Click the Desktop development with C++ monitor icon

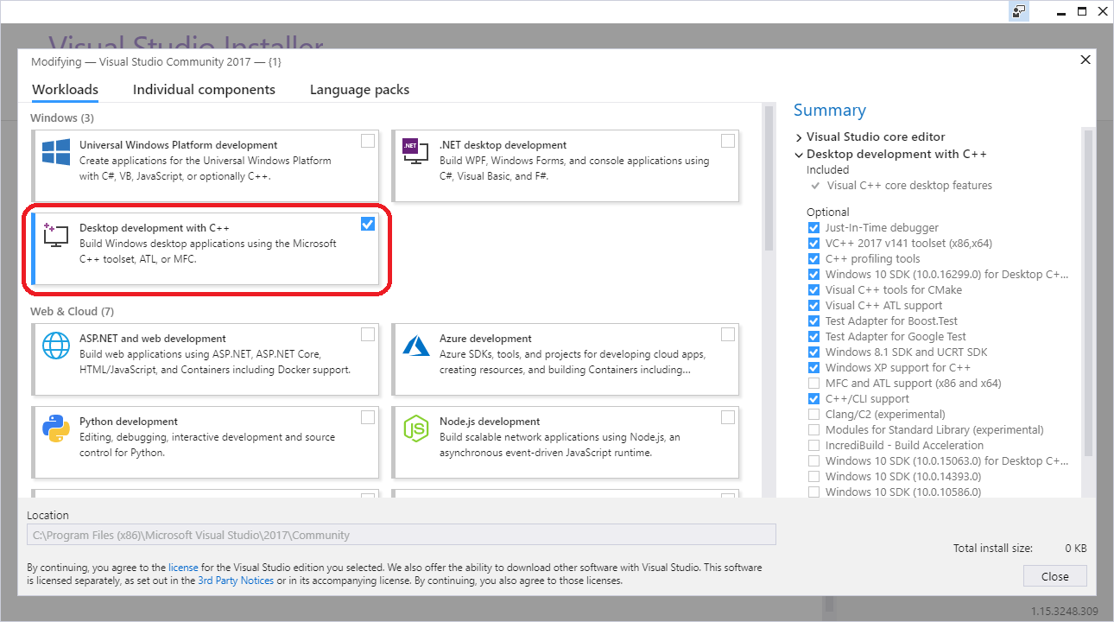(x=56, y=235)
